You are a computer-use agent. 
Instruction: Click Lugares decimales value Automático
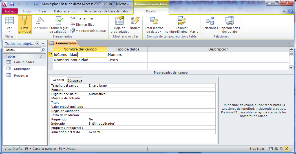(152, 94)
